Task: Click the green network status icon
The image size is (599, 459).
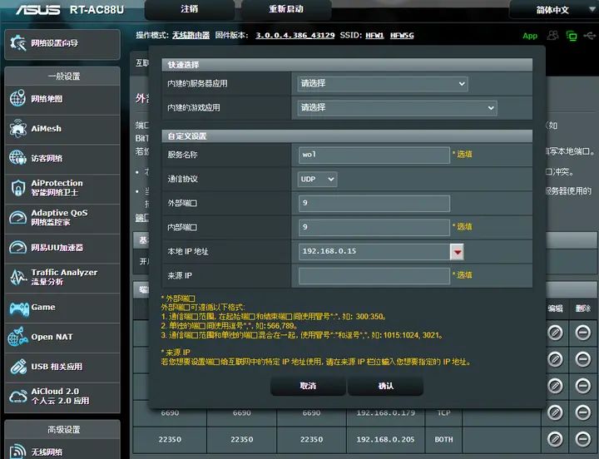Action: [572, 36]
